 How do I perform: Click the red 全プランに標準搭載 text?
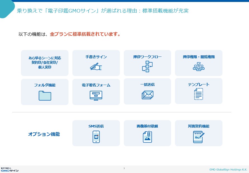tap(85, 34)
